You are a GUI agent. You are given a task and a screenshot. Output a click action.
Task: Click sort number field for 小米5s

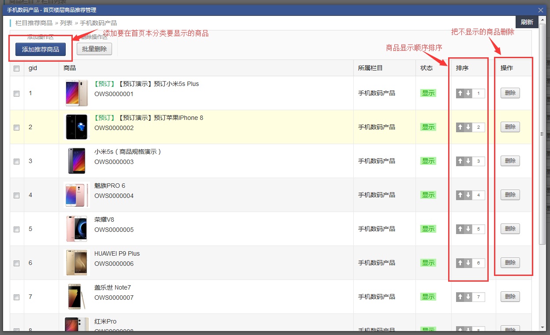tap(479, 161)
